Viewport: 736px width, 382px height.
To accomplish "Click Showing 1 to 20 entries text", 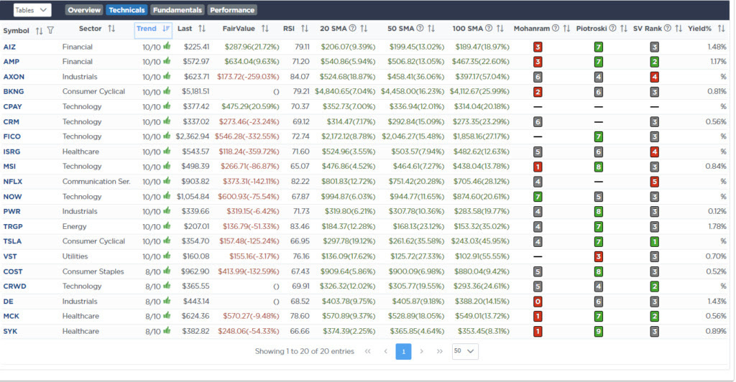I will click(304, 351).
